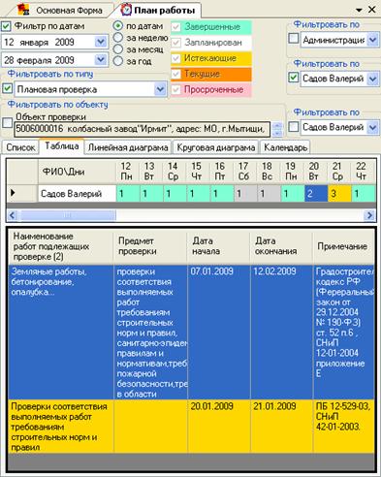Viewport: 381px width, 477px height.
Task: Click the Основная Форма tab icon
Action: pos(23,10)
